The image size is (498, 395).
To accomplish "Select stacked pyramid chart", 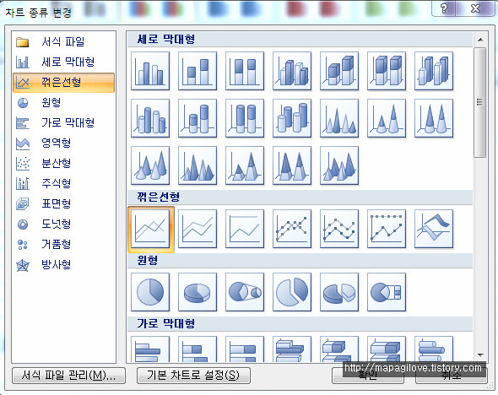I will pyautogui.click(x=245, y=165).
